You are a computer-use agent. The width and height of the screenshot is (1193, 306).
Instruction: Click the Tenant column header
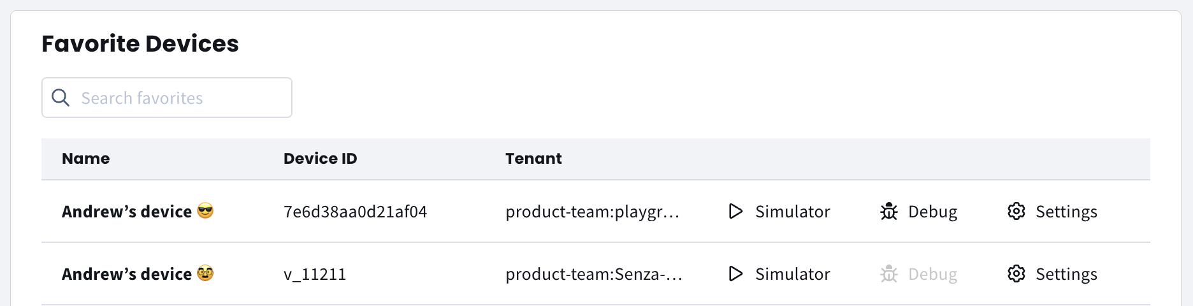(x=533, y=159)
